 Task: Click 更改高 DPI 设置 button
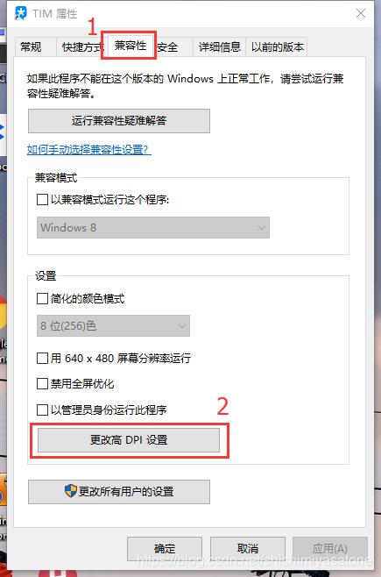[x=129, y=439]
